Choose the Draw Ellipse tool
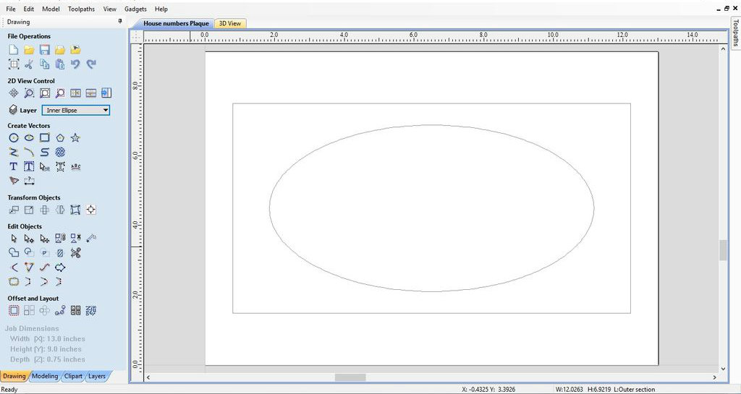The height and width of the screenshot is (394, 741). coord(29,138)
